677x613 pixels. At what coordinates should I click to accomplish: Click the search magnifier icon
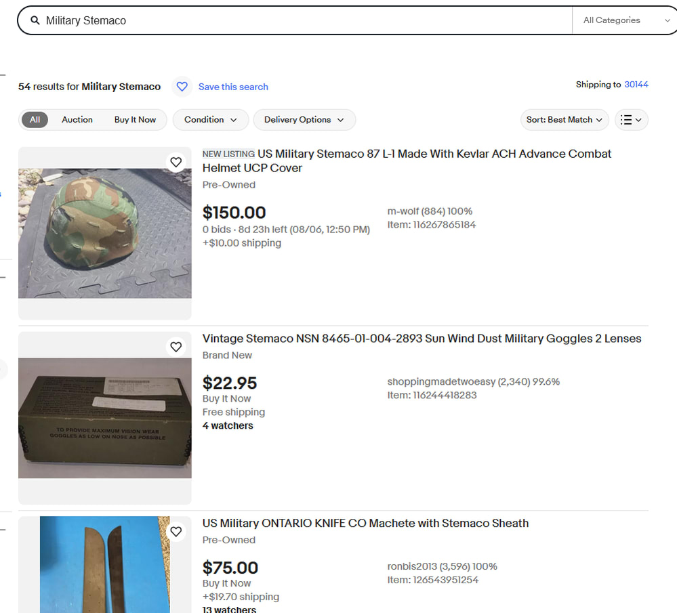(35, 20)
